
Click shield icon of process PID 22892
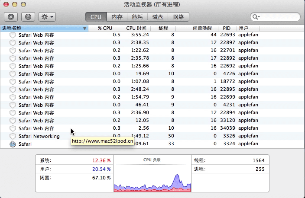point(13,58)
